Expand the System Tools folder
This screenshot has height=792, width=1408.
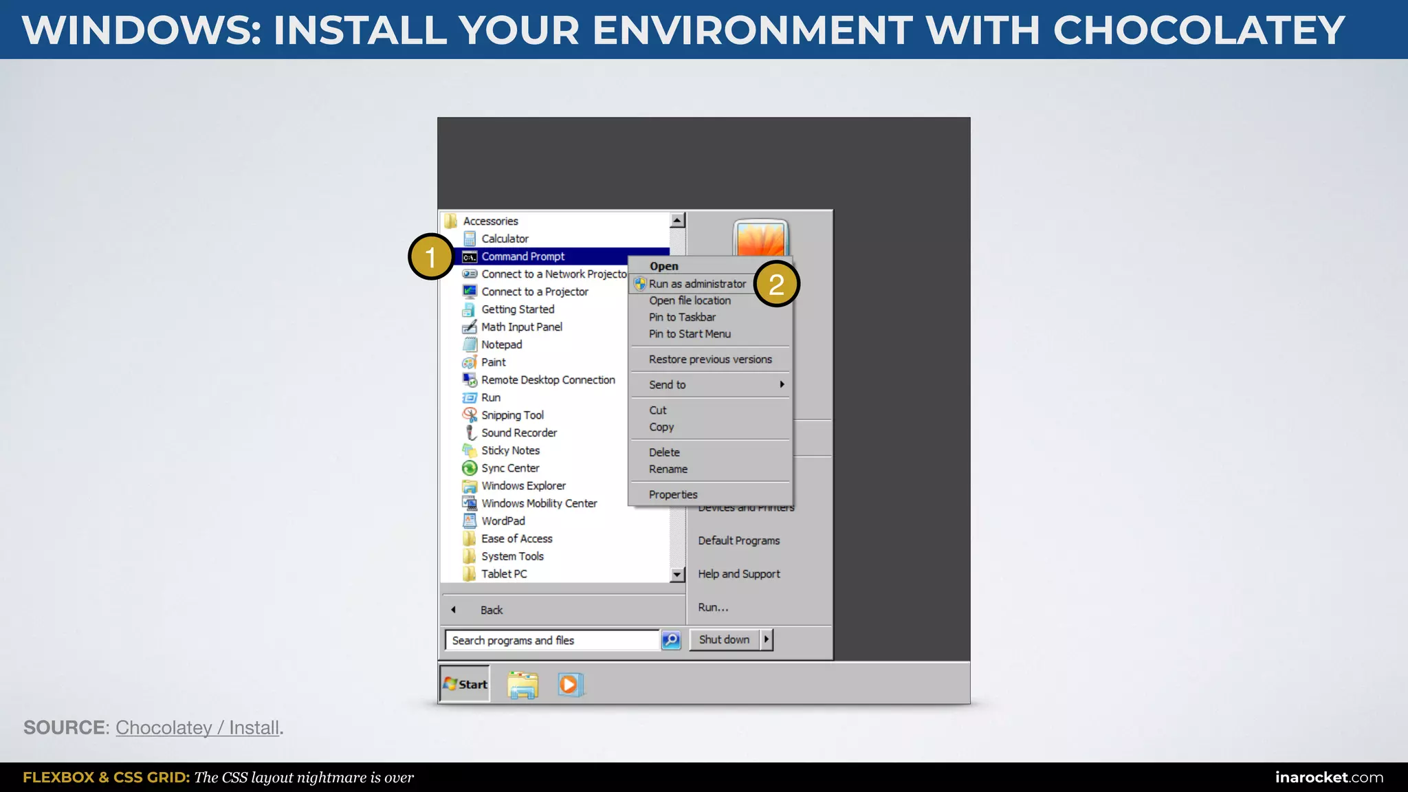(512, 556)
